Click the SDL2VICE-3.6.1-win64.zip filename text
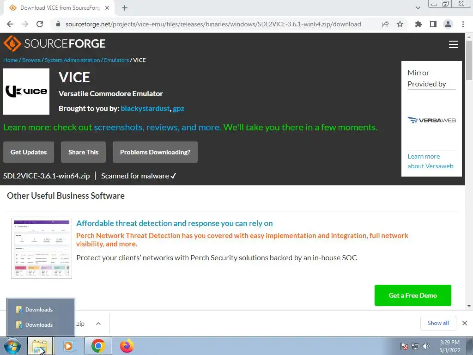 [x=47, y=176]
